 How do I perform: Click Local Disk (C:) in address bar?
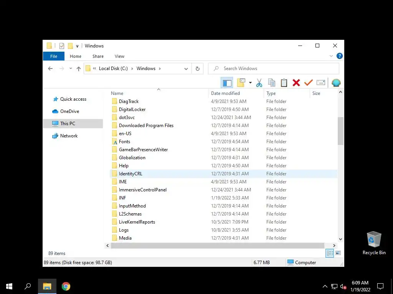tap(113, 69)
